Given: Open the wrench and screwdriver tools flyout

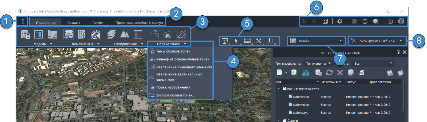Looking at the screenshot, I should 259,41.
